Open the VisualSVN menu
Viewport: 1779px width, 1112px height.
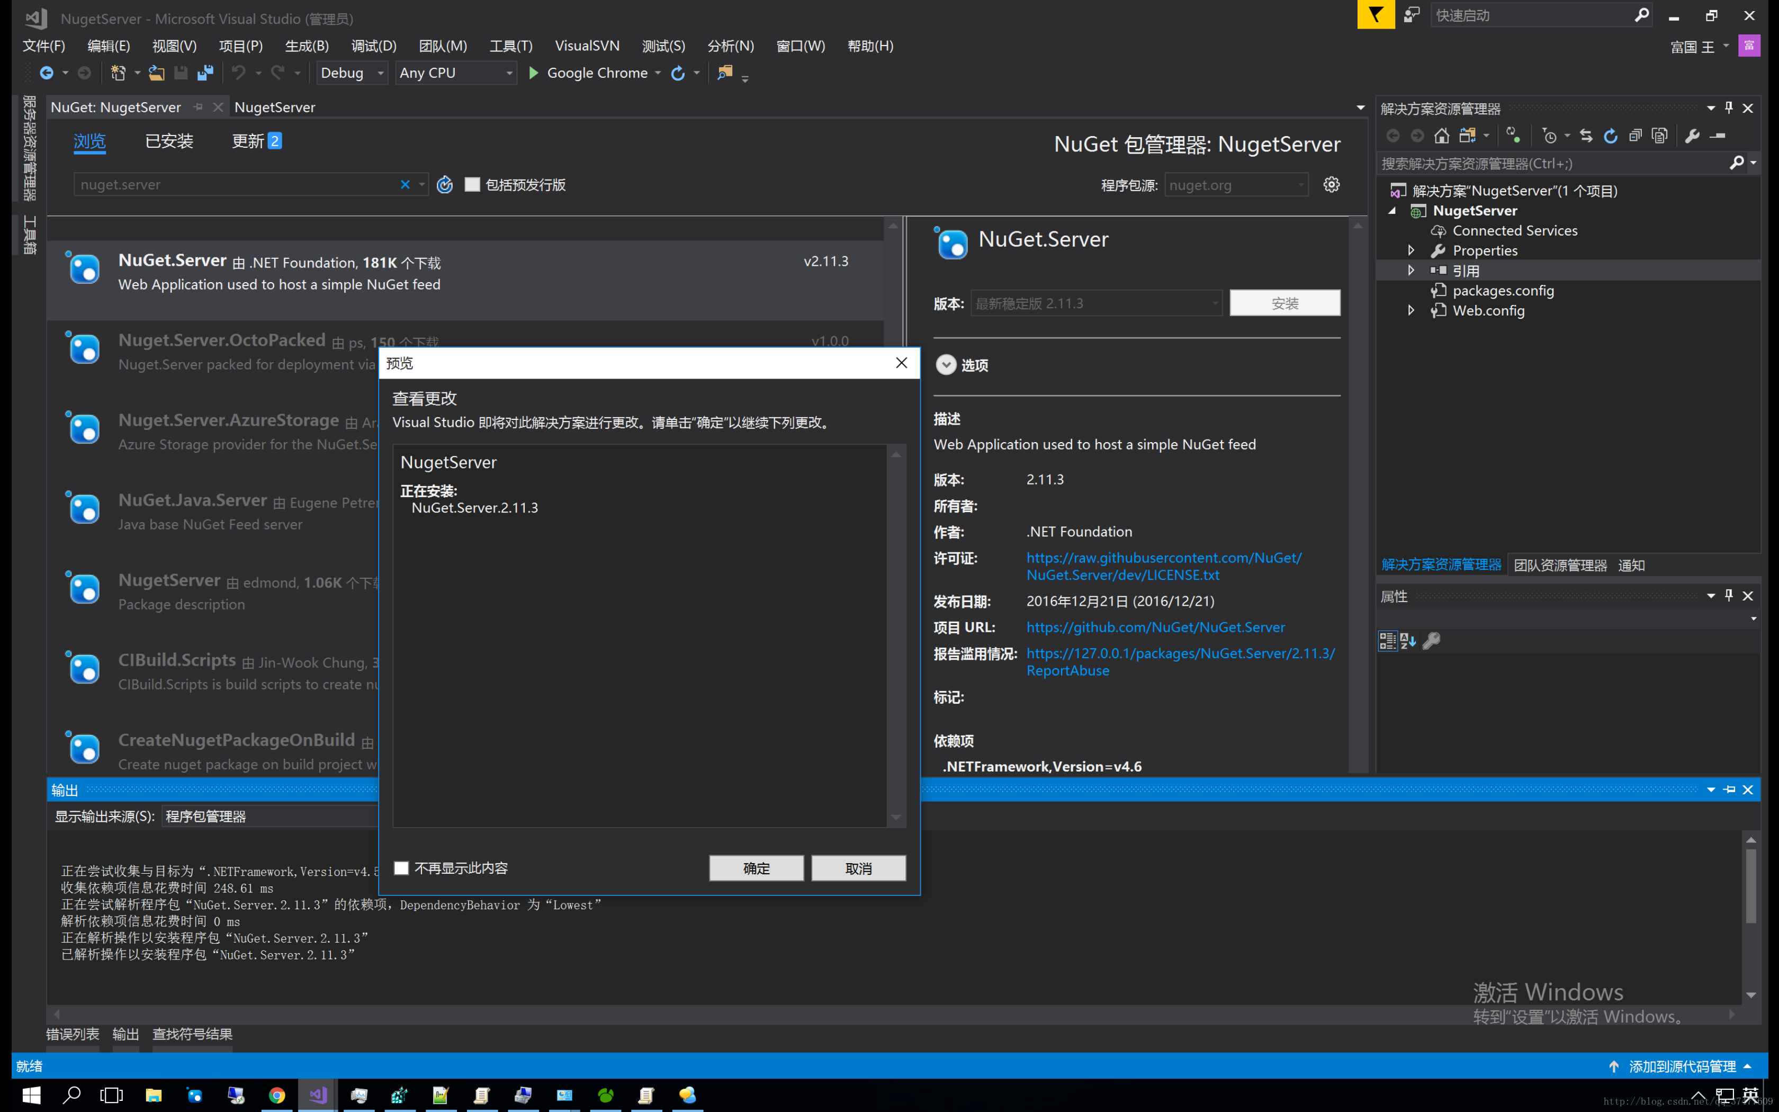point(587,46)
